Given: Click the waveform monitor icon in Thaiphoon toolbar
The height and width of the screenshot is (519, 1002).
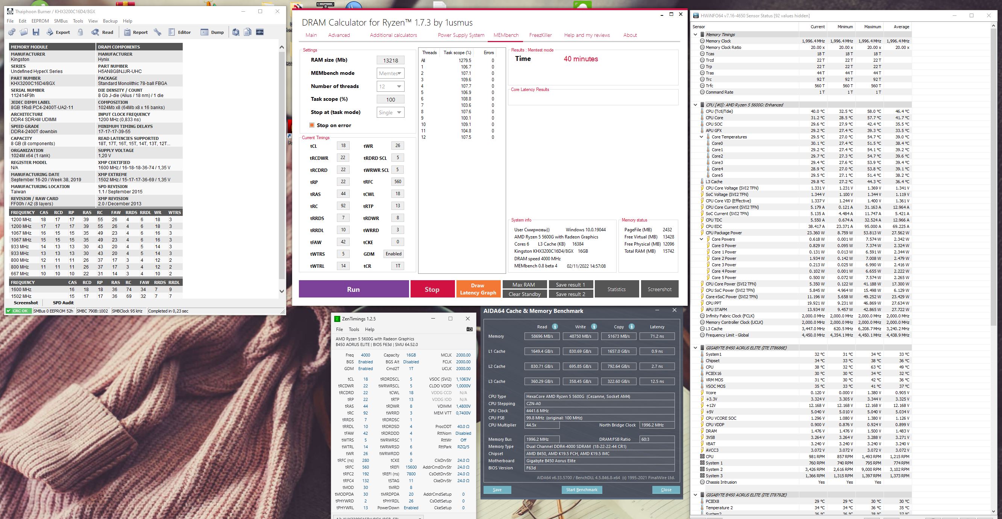Looking at the screenshot, I should (260, 32).
